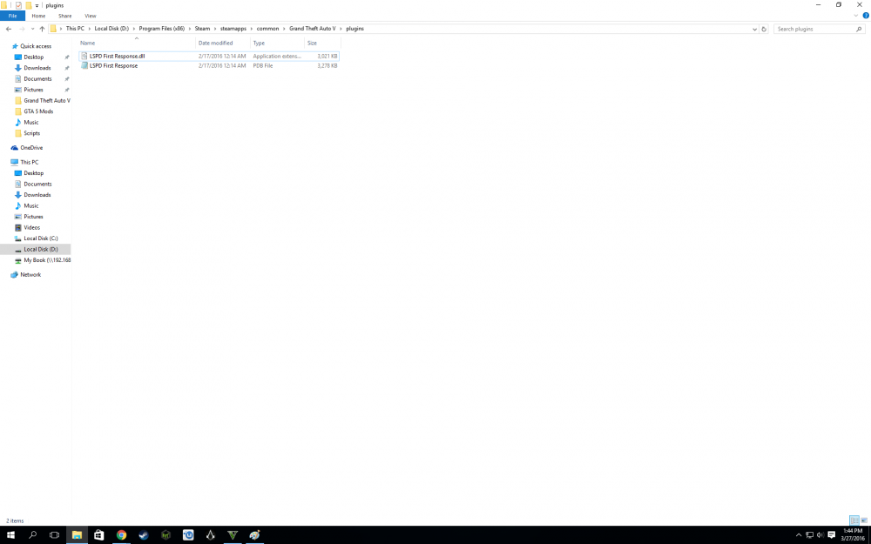The height and width of the screenshot is (544, 871).
Task: Sort files by the Date modified column header
Action: (x=216, y=42)
